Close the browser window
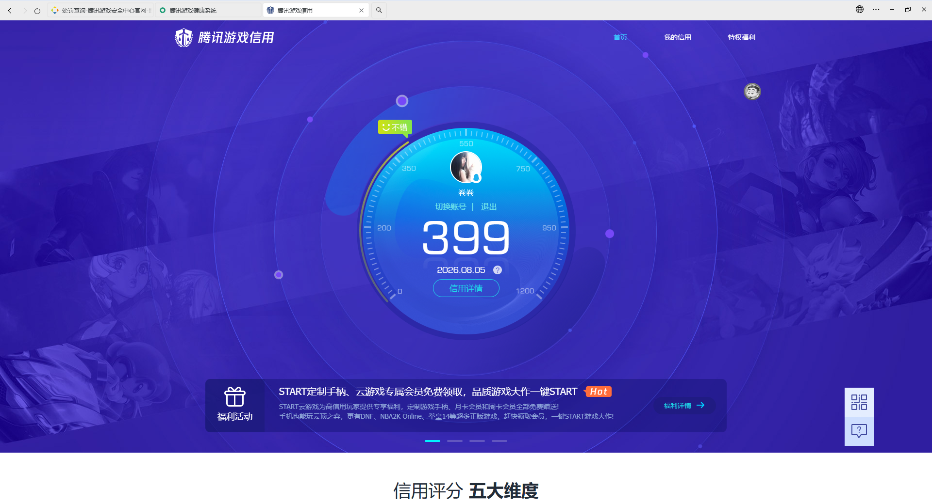The image size is (932, 504). [x=924, y=9]
